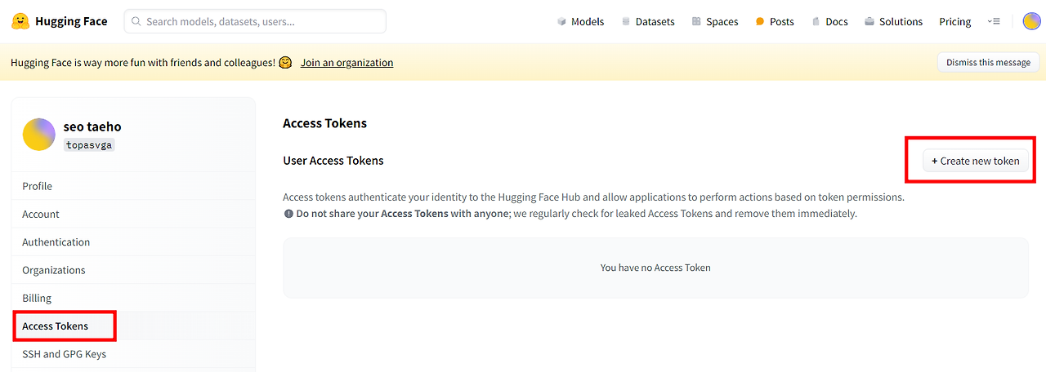This screenshot has height=372, width=1046.
Task: Click the Spaces icon in navbar
Action: [696, 22]
